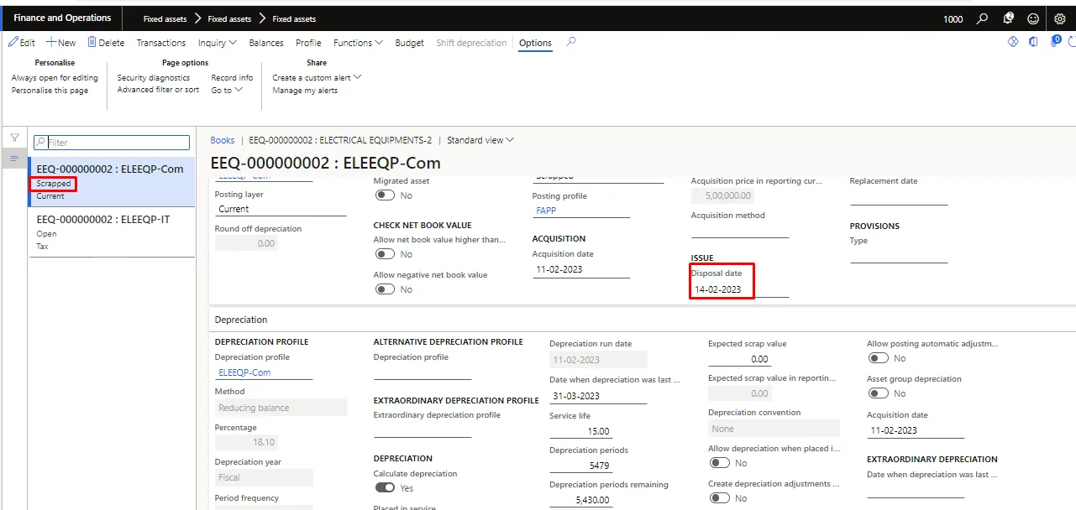Click the Acquisition method field
Screen dimensions: 1076x510
click(x=739, y=231)
